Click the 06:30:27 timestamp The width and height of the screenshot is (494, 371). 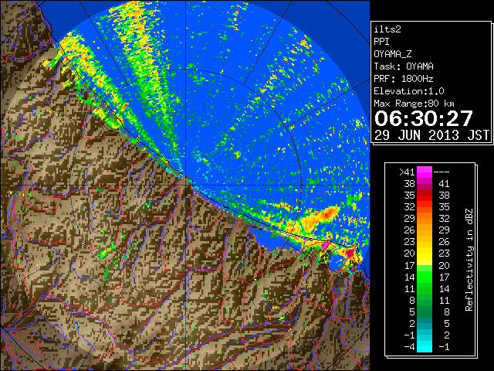pyautogui.click(x=424, y=118)
